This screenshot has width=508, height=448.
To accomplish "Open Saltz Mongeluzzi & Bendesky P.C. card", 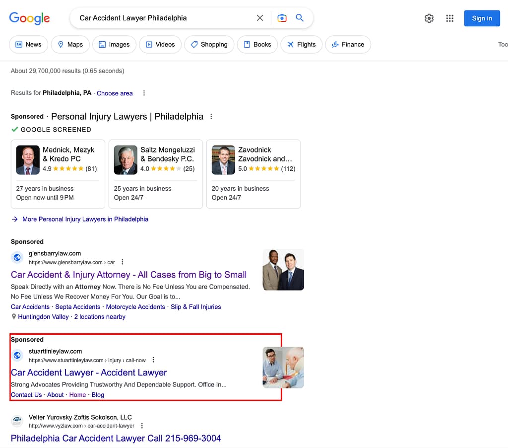I will (x=155, y=174).
